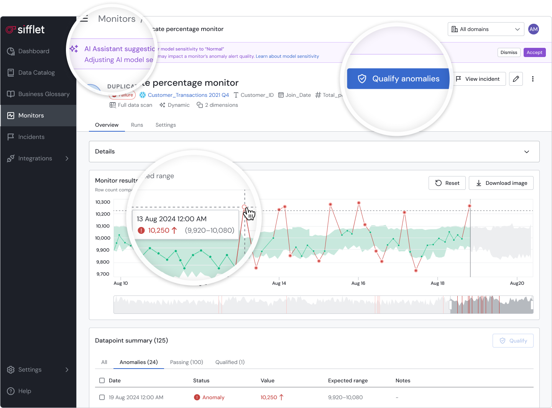Reset the chart view
The height and width of the screenshot is (408, 552).
447,183
